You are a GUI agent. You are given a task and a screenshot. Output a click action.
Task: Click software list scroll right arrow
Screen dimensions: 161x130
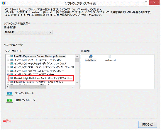coord(73,87)
